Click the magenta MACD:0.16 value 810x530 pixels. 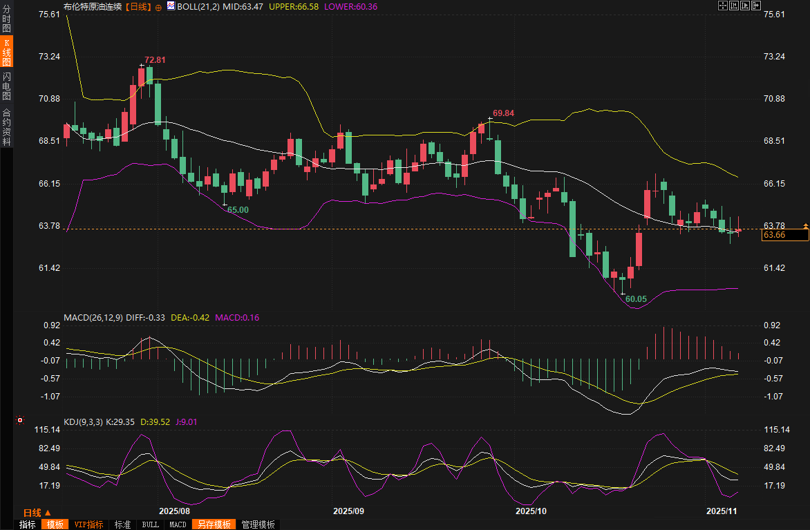click(237, 317)
